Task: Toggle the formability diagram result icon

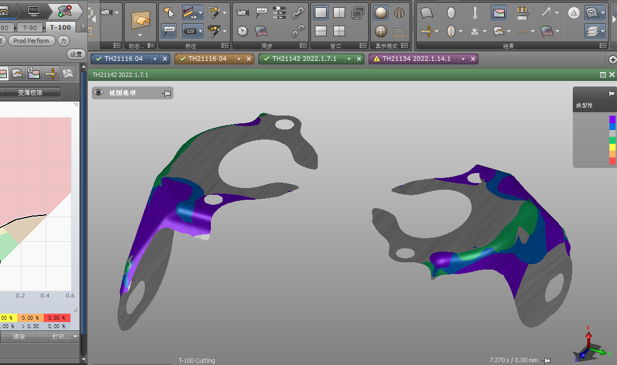Action: (498, 13)
